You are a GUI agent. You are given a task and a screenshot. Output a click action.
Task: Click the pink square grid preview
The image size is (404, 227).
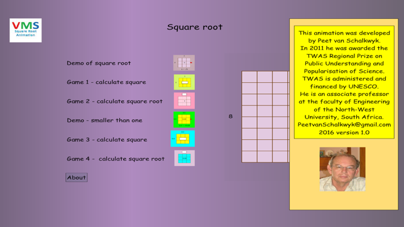(265, 117)
